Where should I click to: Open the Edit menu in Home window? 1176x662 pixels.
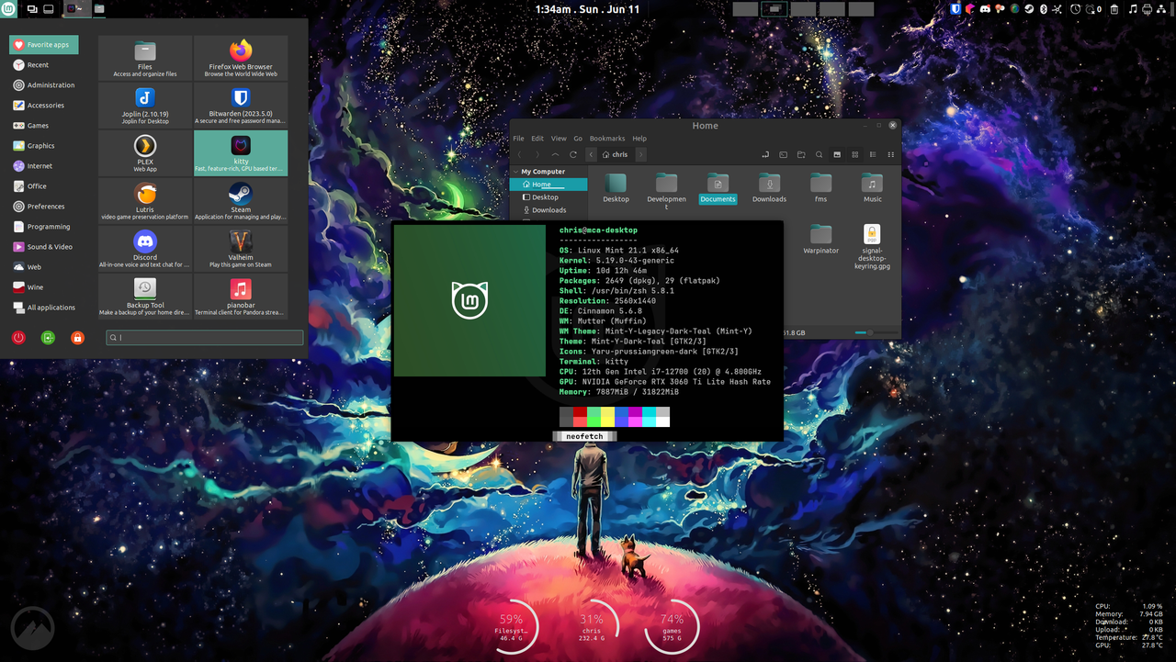click(537, 139)
